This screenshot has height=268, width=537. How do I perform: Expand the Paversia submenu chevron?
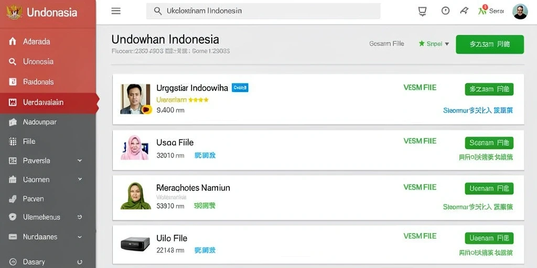pos(80,160)
